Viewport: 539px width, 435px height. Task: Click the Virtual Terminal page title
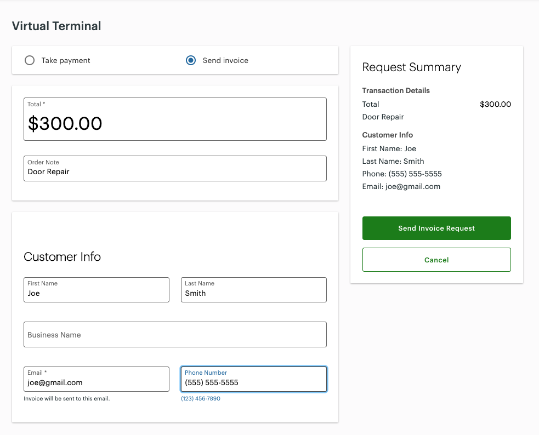[x=56, y=26]
